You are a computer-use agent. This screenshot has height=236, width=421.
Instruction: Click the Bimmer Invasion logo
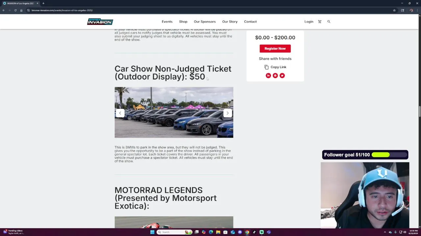tap(100, 22)
